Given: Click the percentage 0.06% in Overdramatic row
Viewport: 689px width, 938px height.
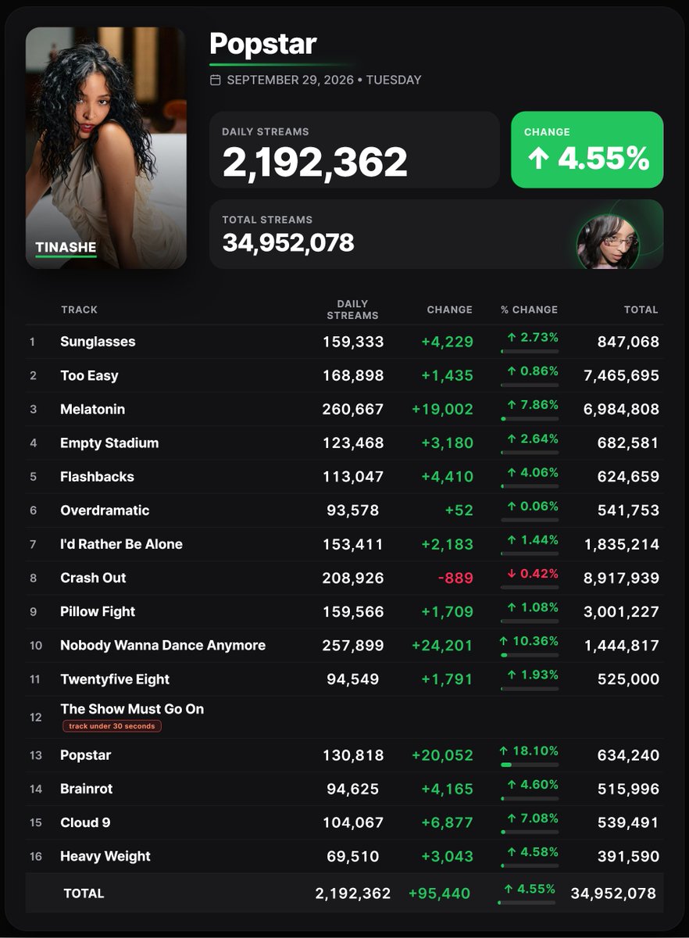Looking at the screenshot, I should pos(539,505).
